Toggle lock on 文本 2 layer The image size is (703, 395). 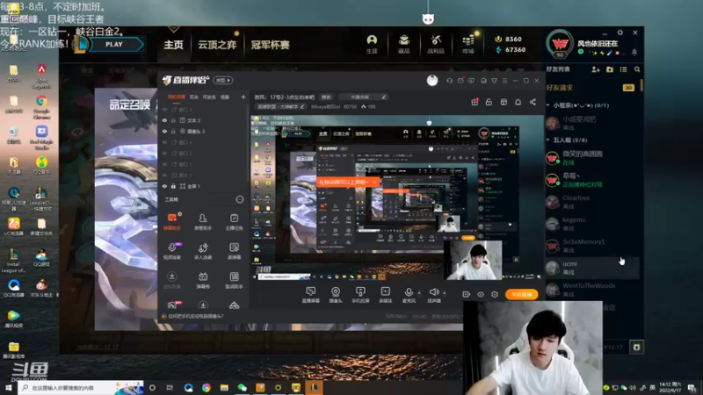click(173, 120)
